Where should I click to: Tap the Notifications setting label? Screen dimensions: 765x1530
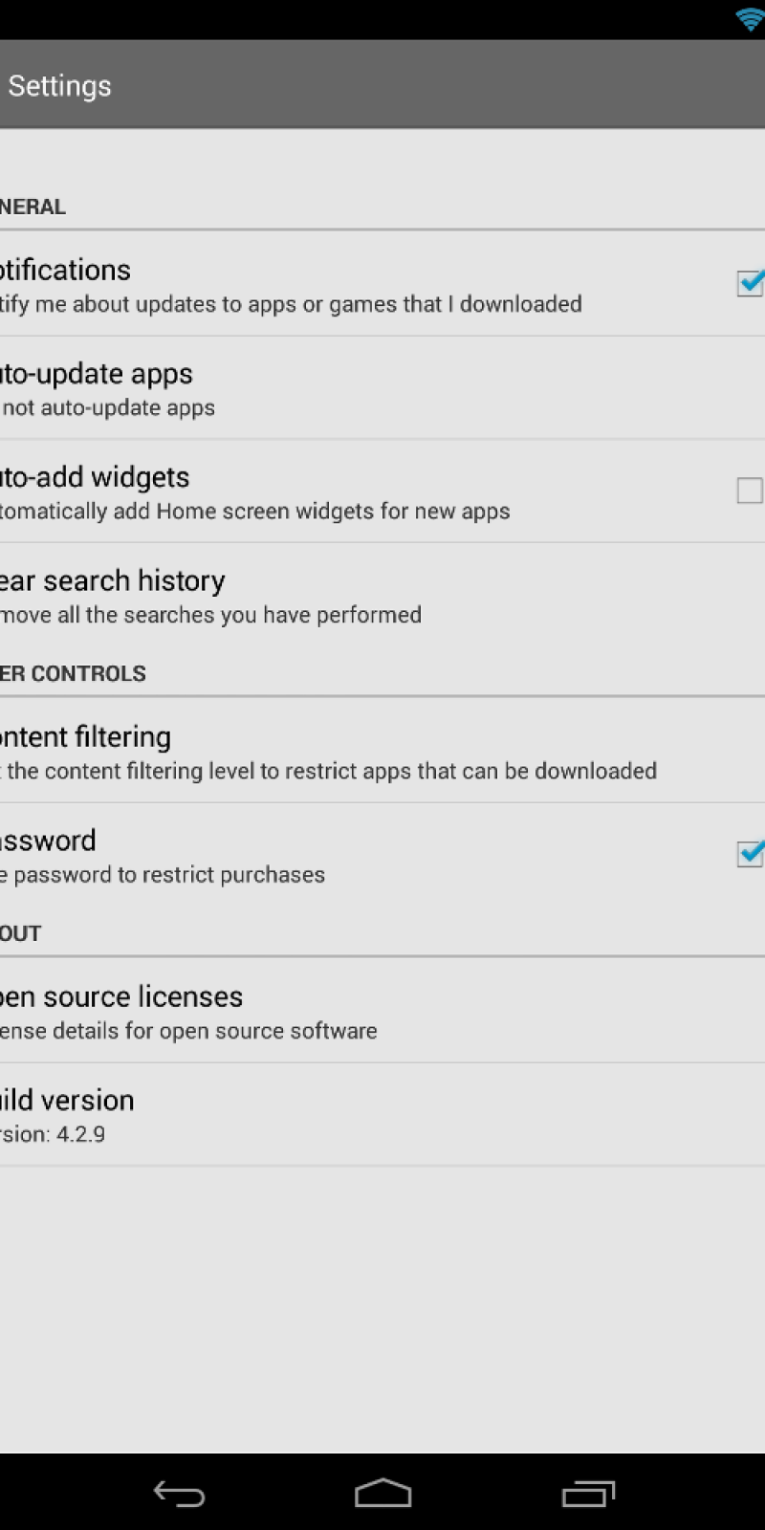pos(67,271)
